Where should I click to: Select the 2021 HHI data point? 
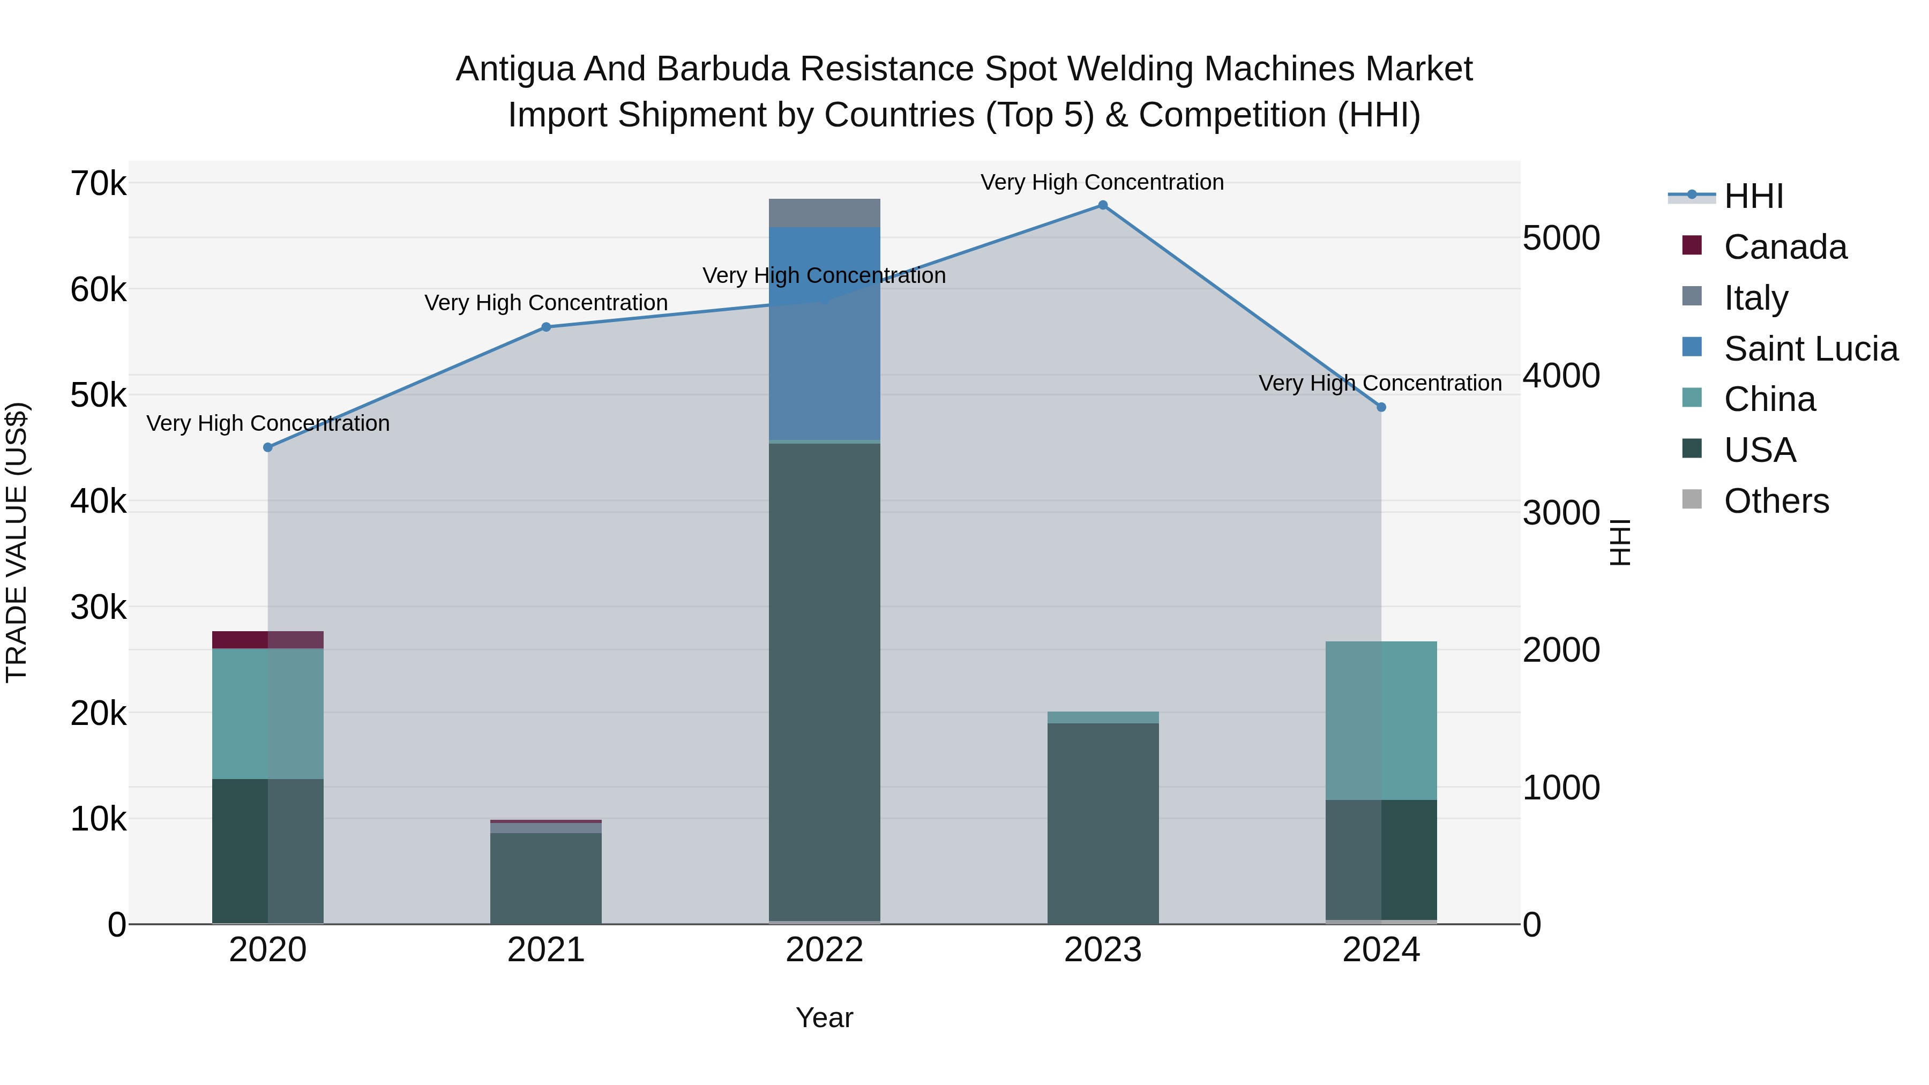546,327
